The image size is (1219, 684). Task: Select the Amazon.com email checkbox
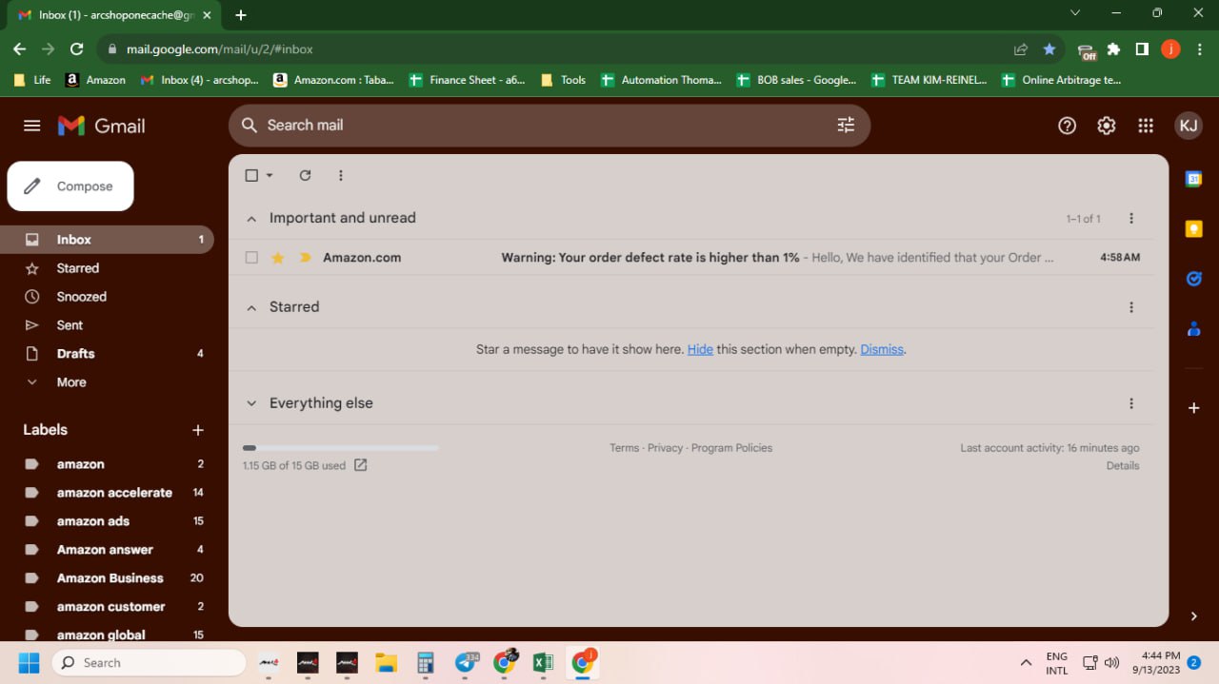tap(251, 258)
